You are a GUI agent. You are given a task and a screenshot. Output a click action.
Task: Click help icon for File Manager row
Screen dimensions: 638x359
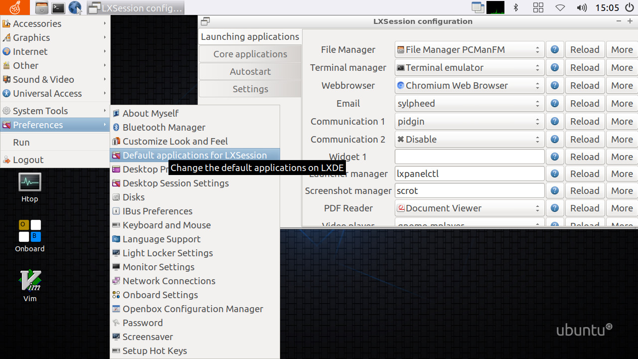coord(555,50)
